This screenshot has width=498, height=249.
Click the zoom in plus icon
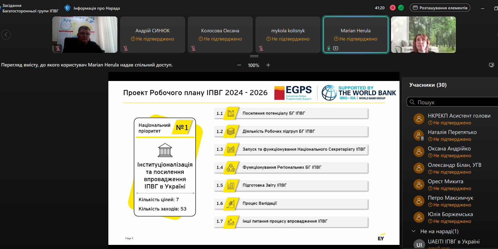pos(268,65)
